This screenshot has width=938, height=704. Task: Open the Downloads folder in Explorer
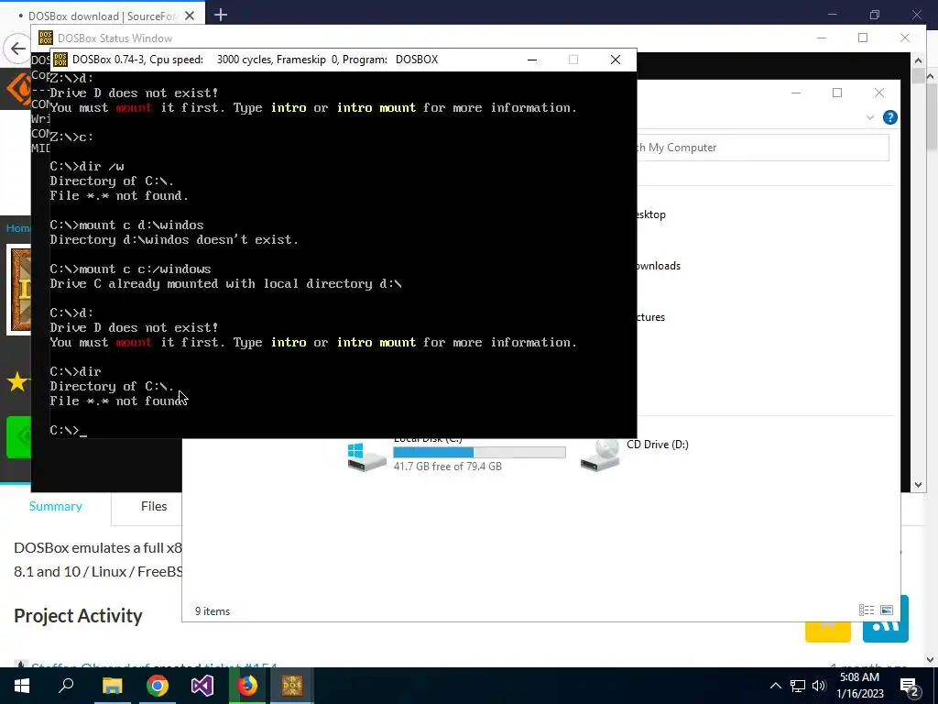coord(659,266)
